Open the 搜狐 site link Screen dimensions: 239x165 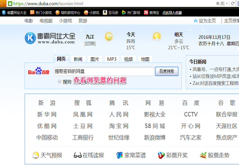83,103
